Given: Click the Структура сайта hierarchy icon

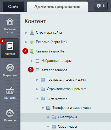Looking at the screenshot, I should click(x=32, y=33).
